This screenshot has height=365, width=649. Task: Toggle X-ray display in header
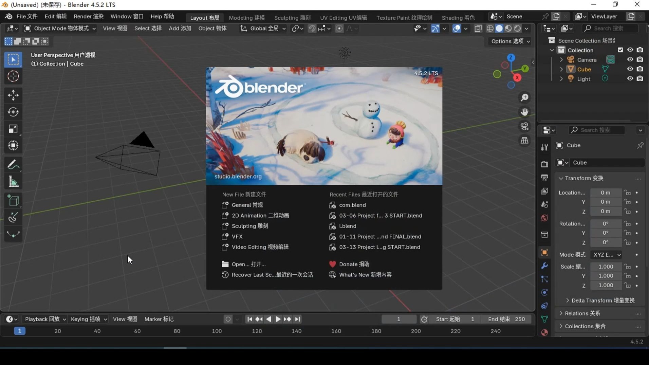478,29
